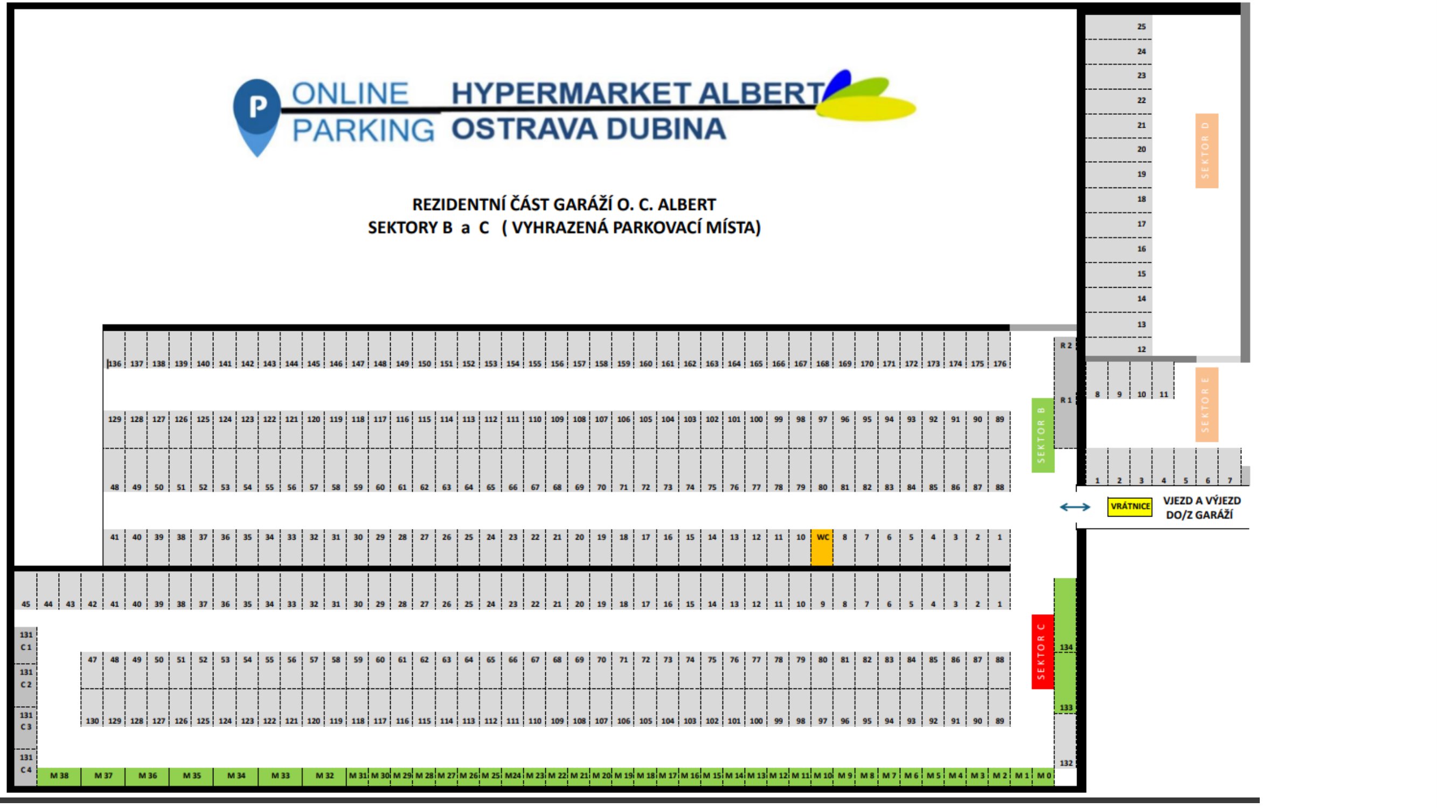
Task: Select motorcycle spot M 20
Action: (x=601, y=776)
